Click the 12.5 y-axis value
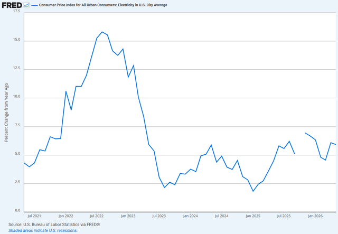Screen dimensions: 338x234 [x=16, y=68]
